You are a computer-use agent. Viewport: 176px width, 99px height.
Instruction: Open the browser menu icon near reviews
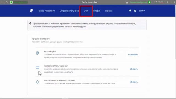point(167,2)
